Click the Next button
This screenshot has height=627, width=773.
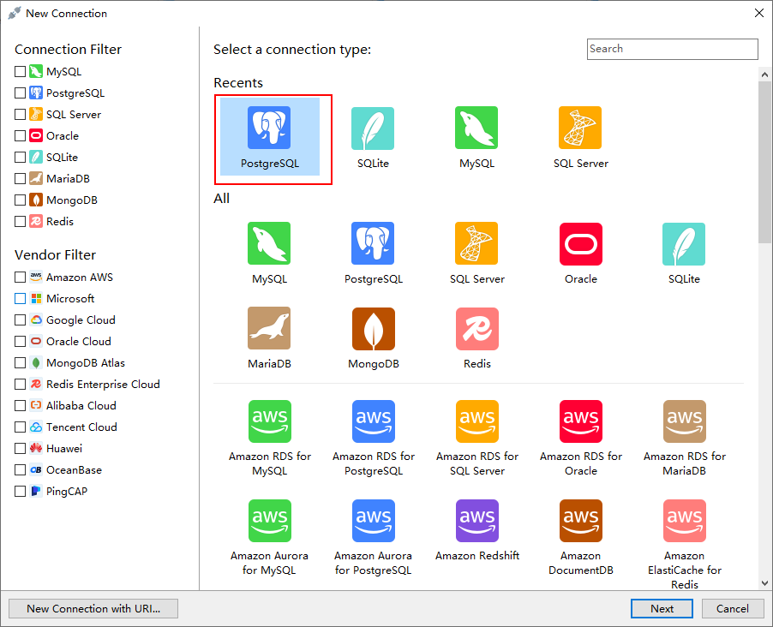pyautogui.click(x=662, y=609)
